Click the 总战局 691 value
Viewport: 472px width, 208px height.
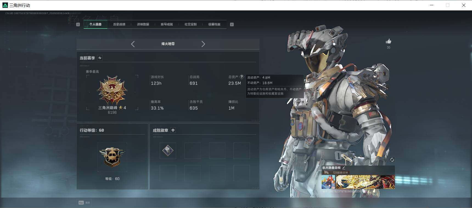[x=193, y=83]
